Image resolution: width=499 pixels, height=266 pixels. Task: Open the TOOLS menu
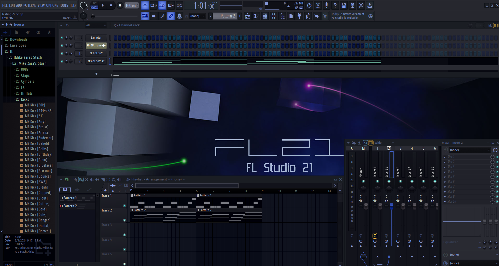(64, 5)
